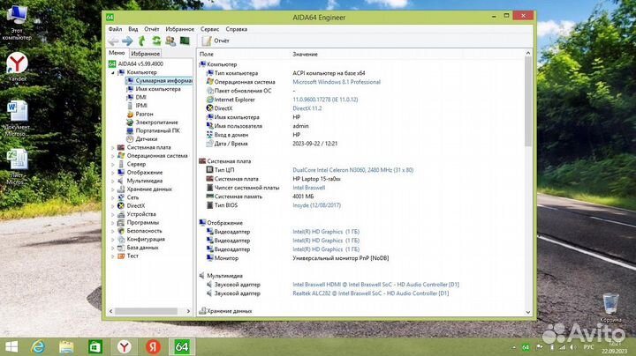This screenshot has height=356, width=636.
Task: Click the Тест icon in the tree
Action: (121, 256)
